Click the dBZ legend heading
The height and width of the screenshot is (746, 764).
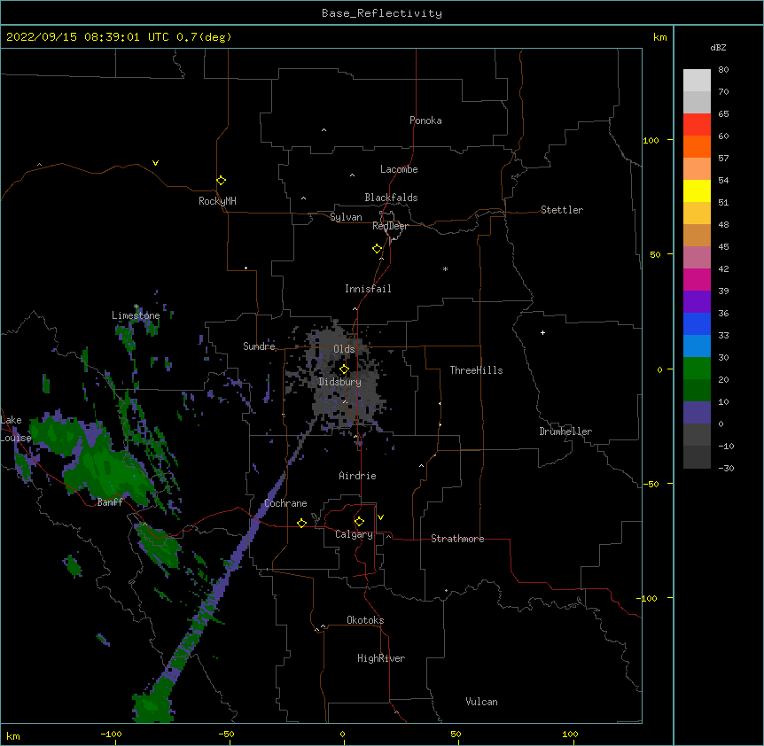click(718, 48)
